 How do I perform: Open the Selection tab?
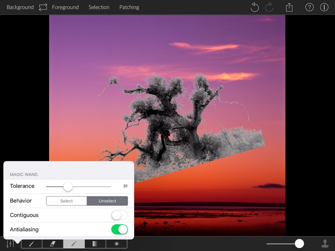click(x=99, y=7)
